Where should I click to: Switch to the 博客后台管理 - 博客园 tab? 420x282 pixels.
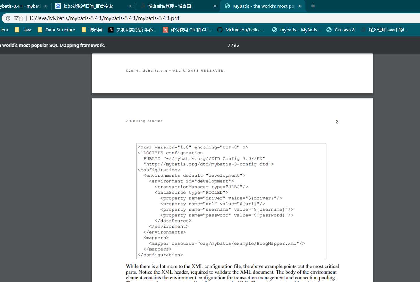pos(169,6)
